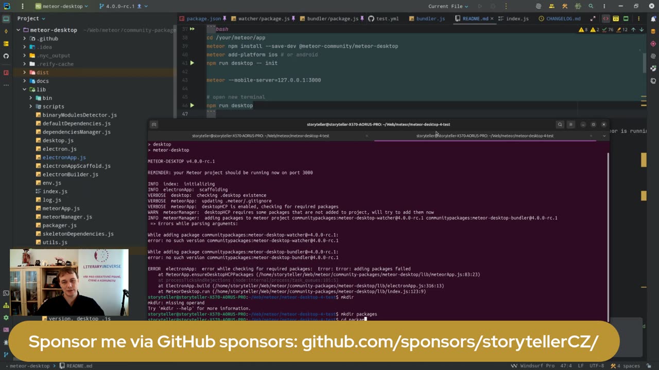Expand the .github folder
Image resolution: width=659 pixels, height=370 pixels.
[24, 39]
